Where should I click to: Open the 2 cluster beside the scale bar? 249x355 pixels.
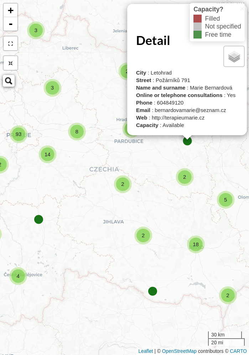click(228, 295)
